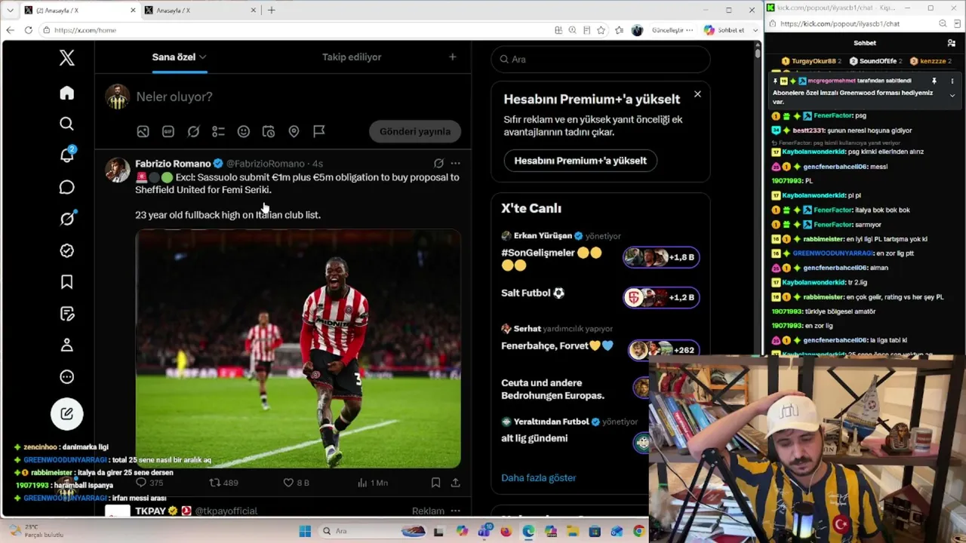This screenshot has width=966, height=543.
Task: Switch to the Takip ediliyor tab
Action: pos(352,57)
